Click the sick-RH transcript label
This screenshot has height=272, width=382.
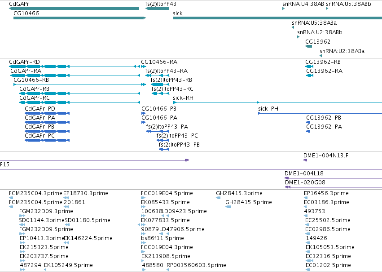point(183,98)
